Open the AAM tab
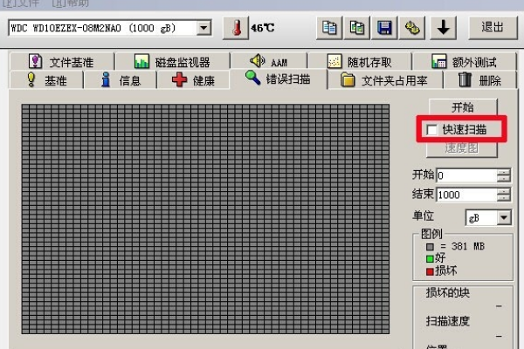 [x=269, y=62]
